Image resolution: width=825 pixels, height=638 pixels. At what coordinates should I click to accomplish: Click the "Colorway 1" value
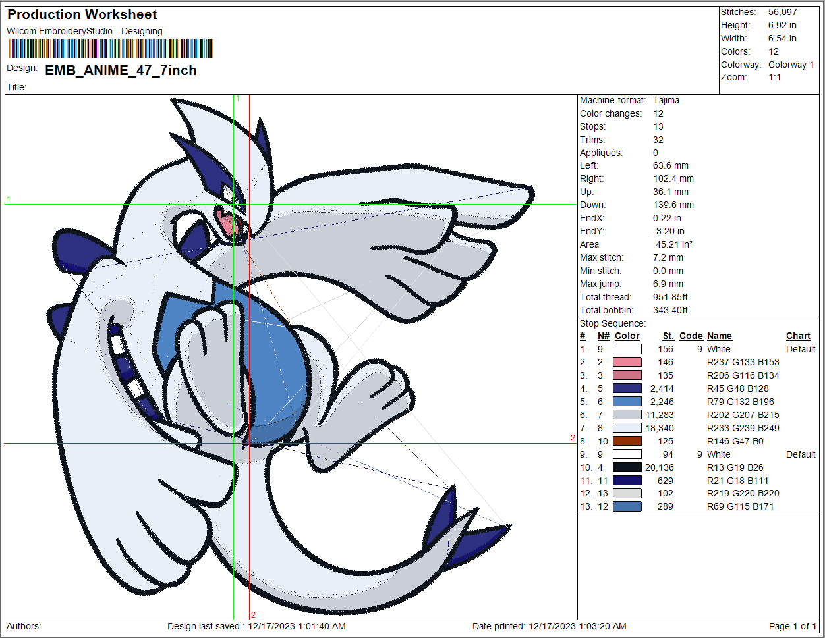(x=791, y=65)
